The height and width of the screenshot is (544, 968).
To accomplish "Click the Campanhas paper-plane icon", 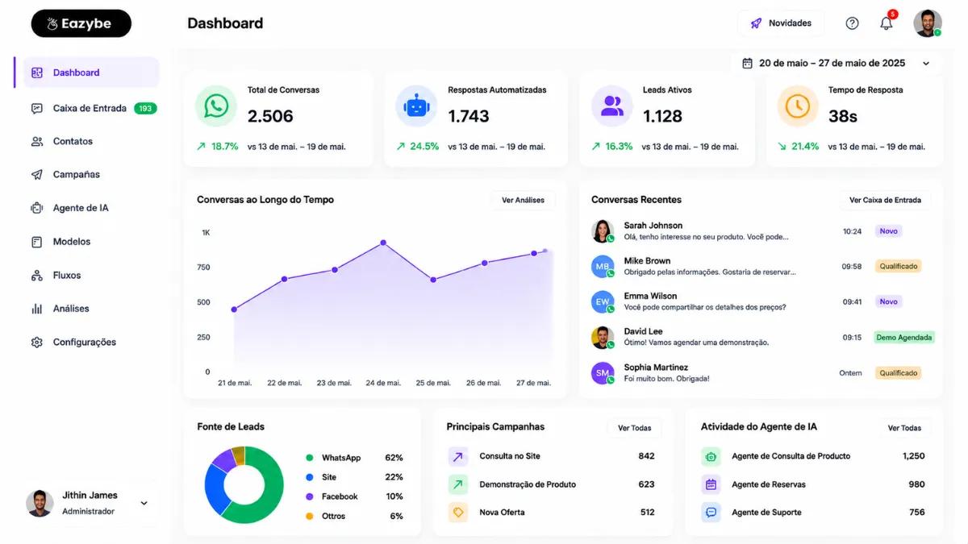I will pos(37,174).
